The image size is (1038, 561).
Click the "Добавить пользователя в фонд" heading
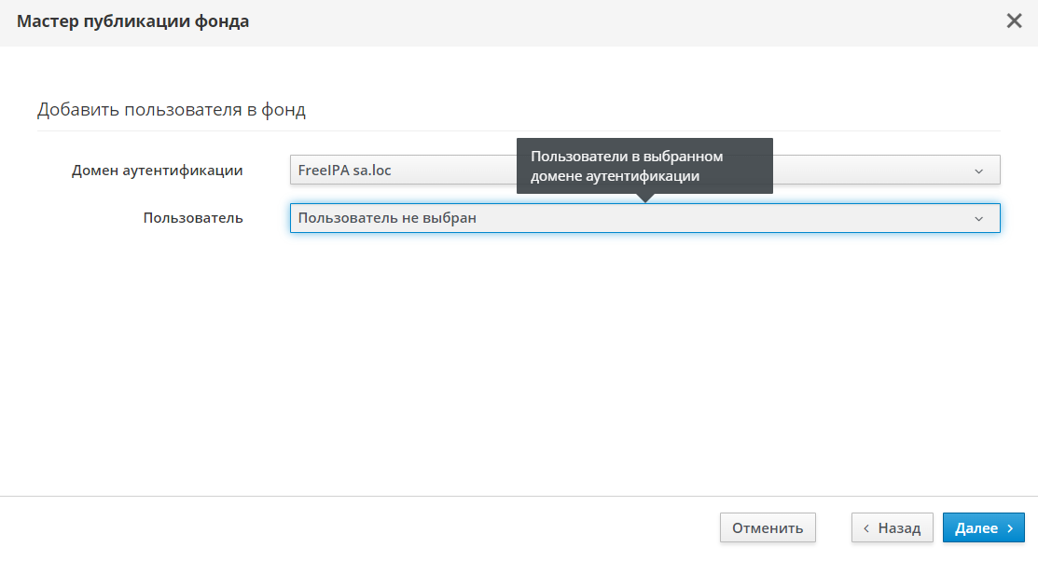tap(172, 110)
